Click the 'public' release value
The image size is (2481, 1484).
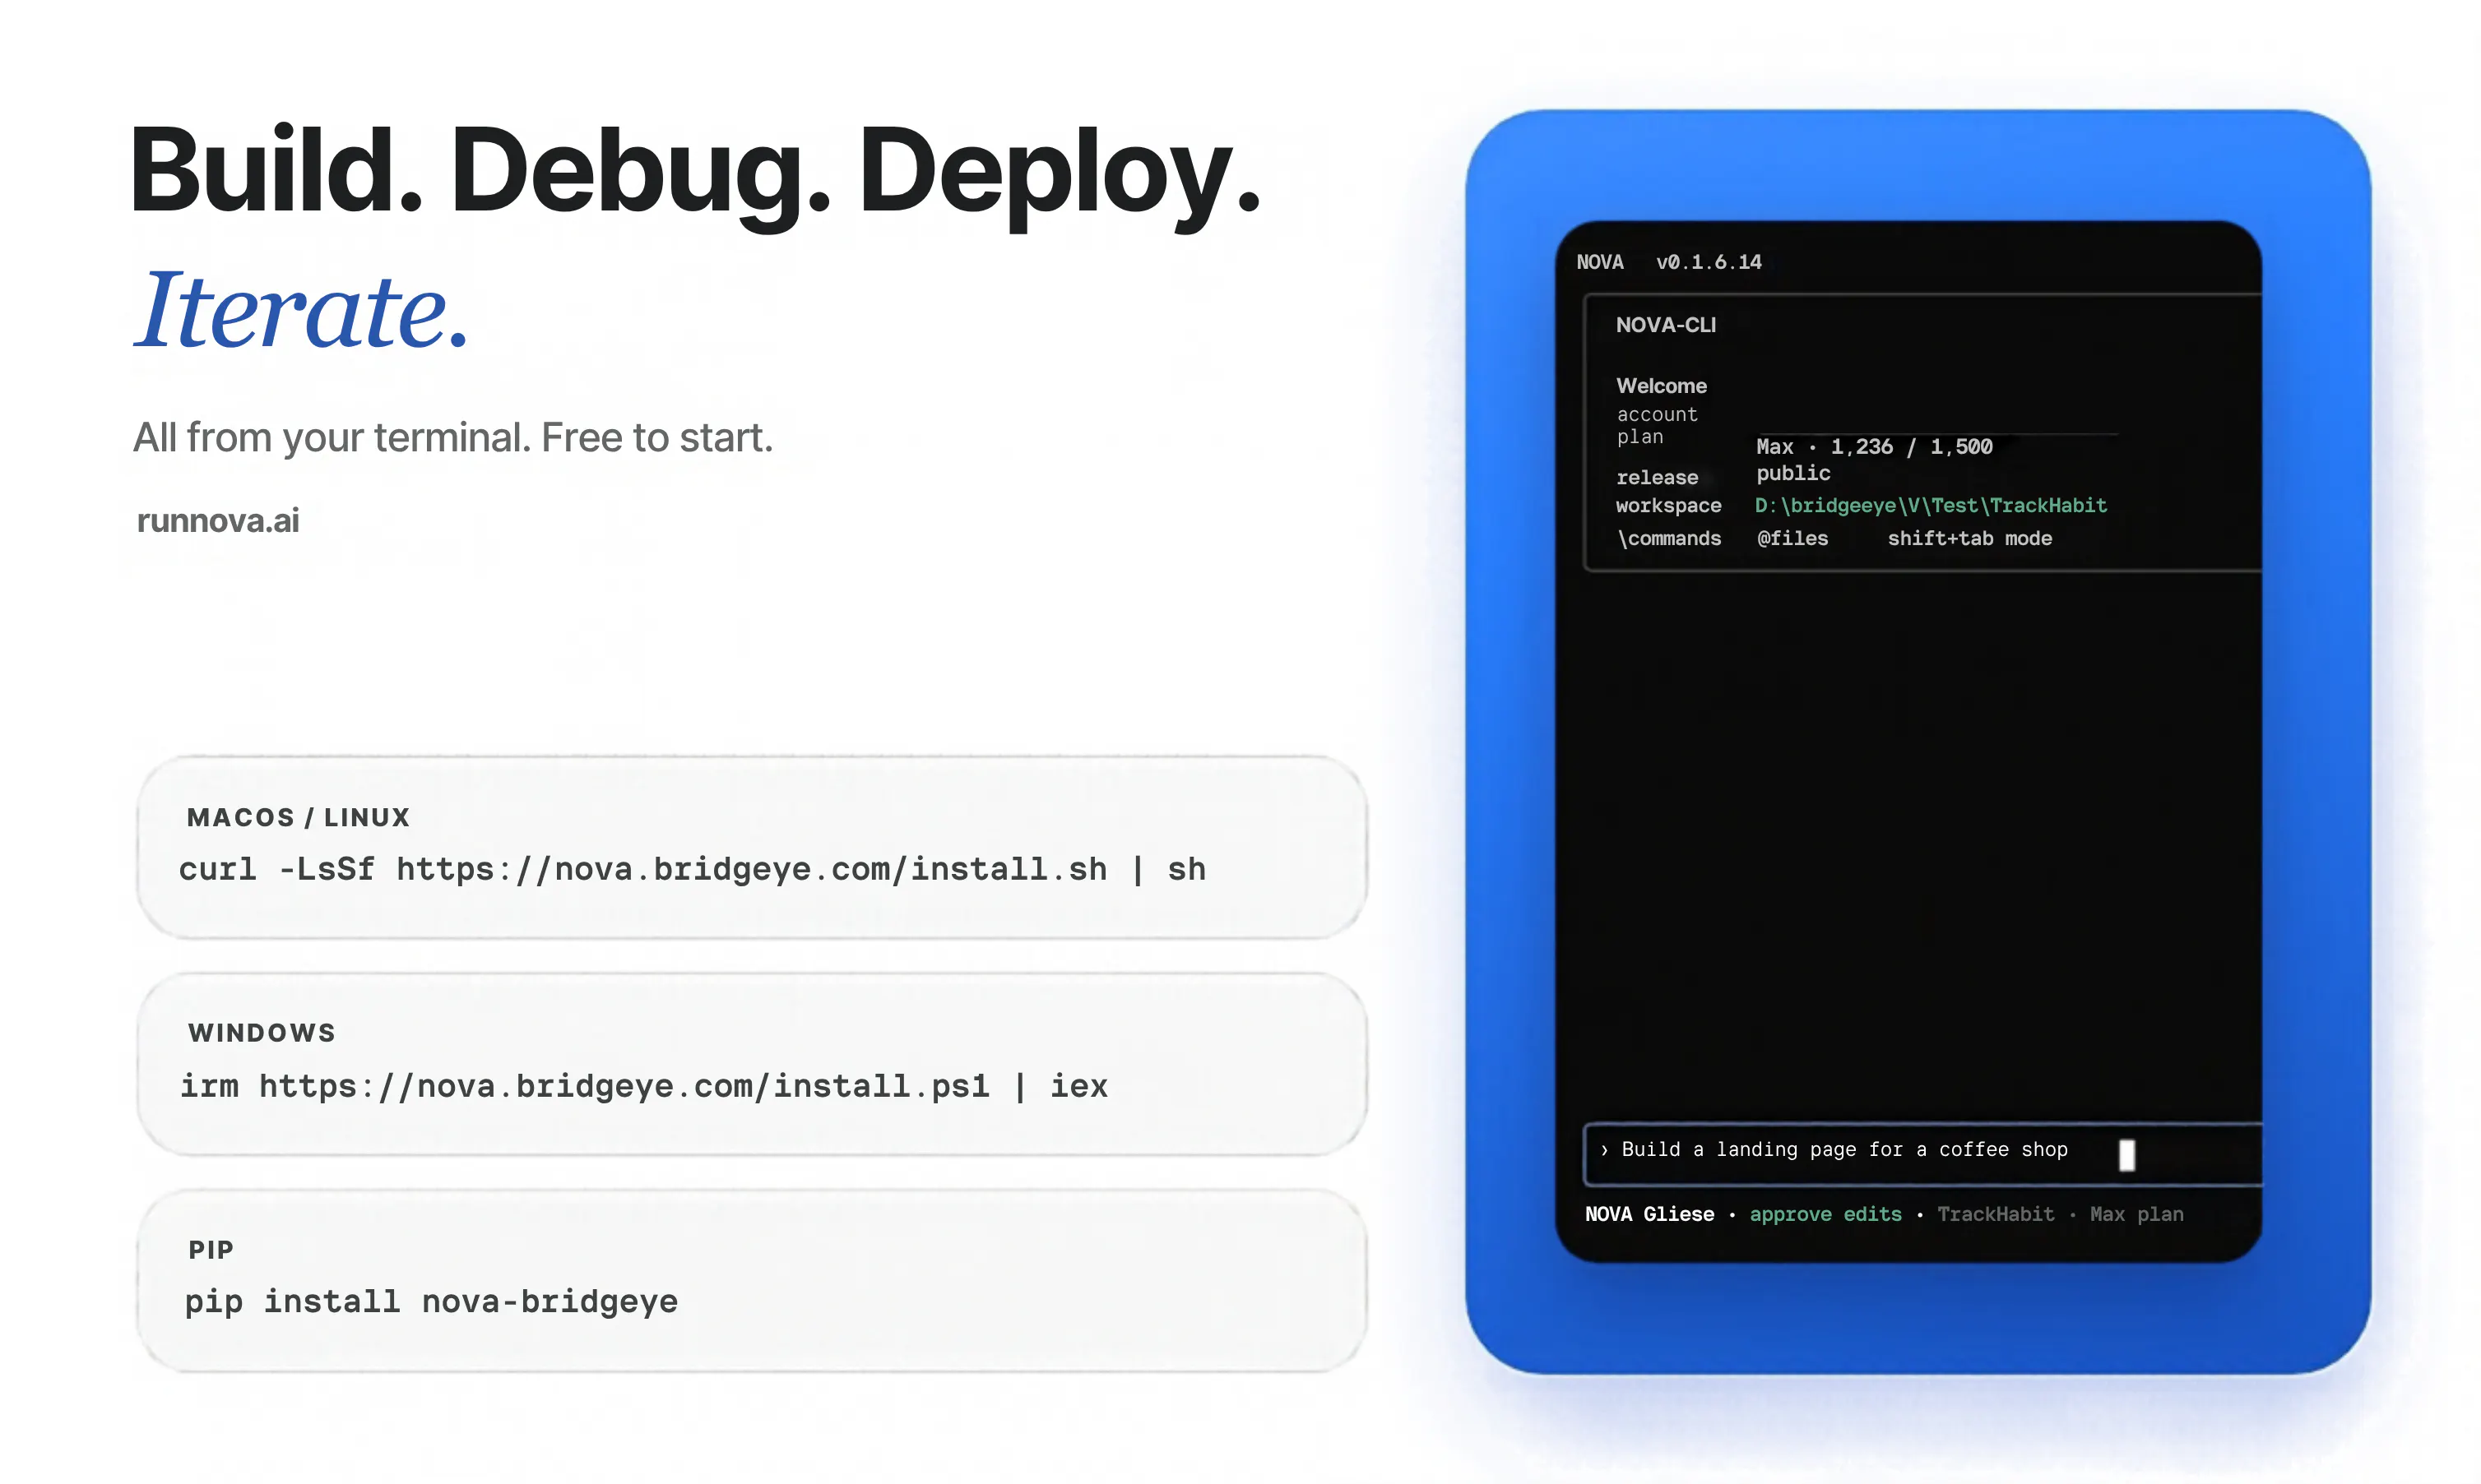[1792, 473]
